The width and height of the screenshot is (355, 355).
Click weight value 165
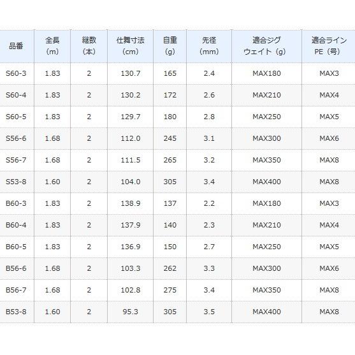click(x=170, y=73)
